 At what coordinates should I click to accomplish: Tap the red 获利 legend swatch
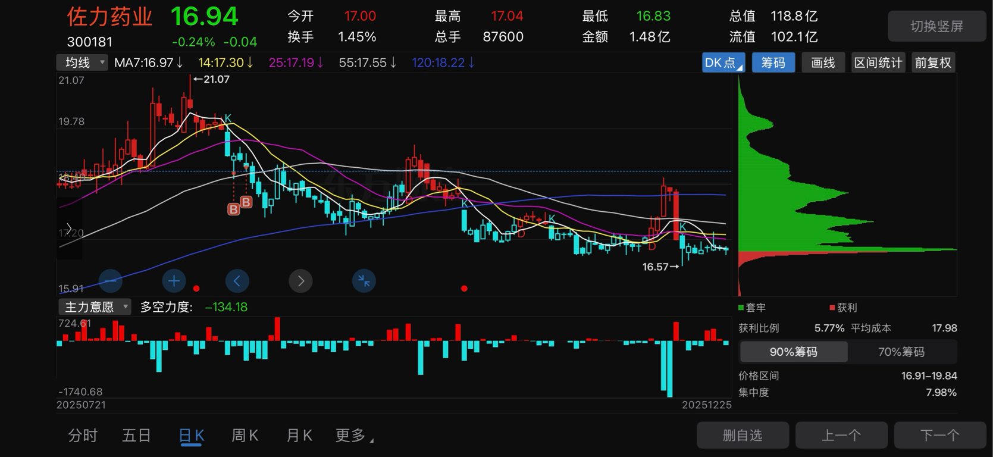pyautogui.click(x=832, y=308)
